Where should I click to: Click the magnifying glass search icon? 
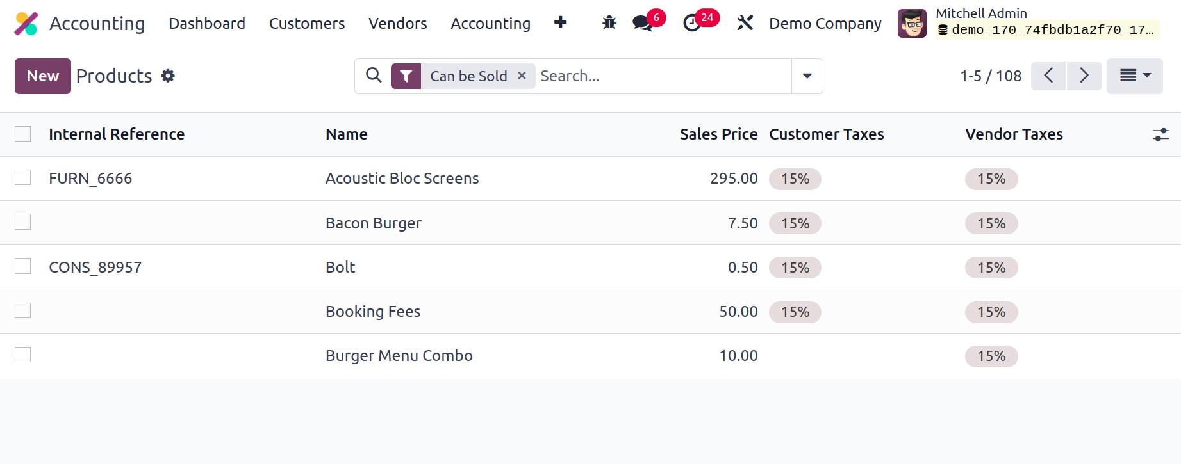tap(374, 76)
